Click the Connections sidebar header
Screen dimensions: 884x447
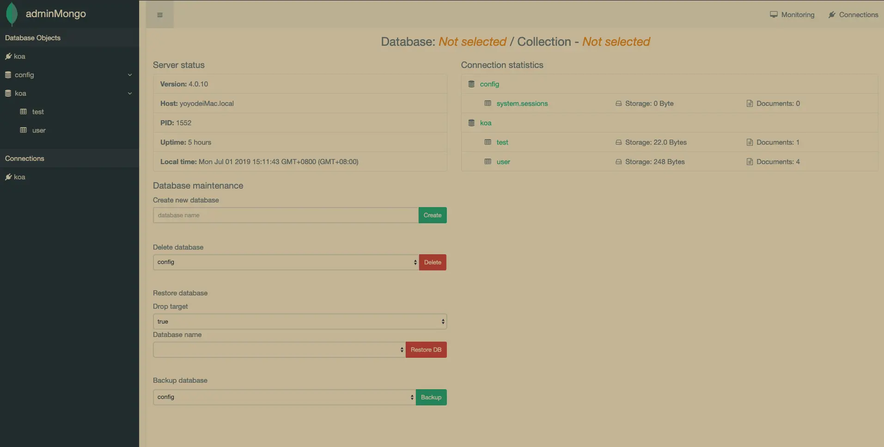69,159
